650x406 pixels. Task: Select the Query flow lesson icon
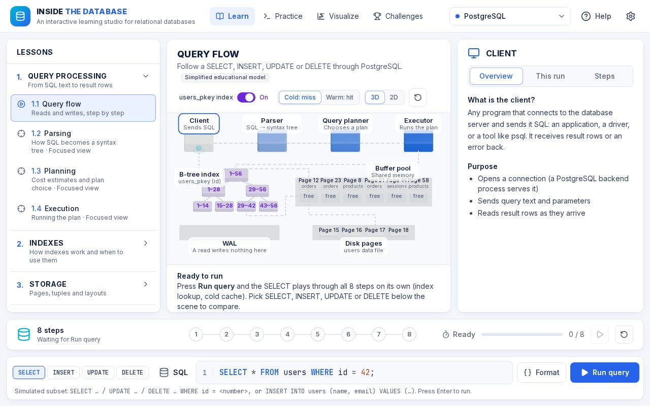21,104
